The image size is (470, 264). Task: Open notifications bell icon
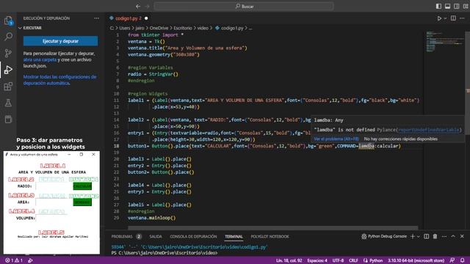point(462,260)
